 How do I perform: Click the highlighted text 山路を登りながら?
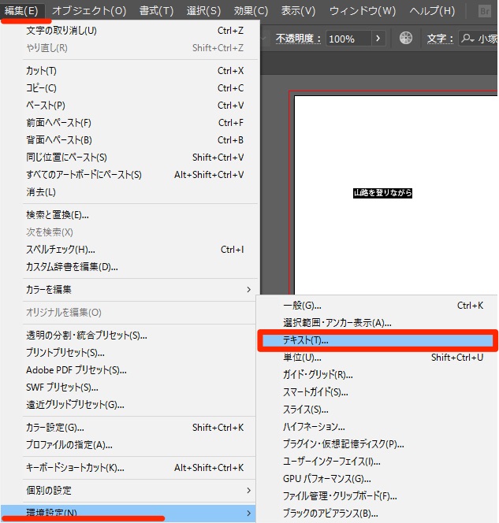coord(382,193)
